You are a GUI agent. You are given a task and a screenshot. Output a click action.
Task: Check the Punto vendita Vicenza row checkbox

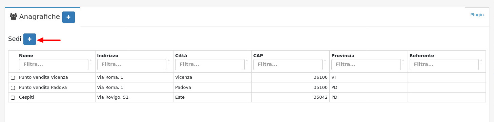13,77
